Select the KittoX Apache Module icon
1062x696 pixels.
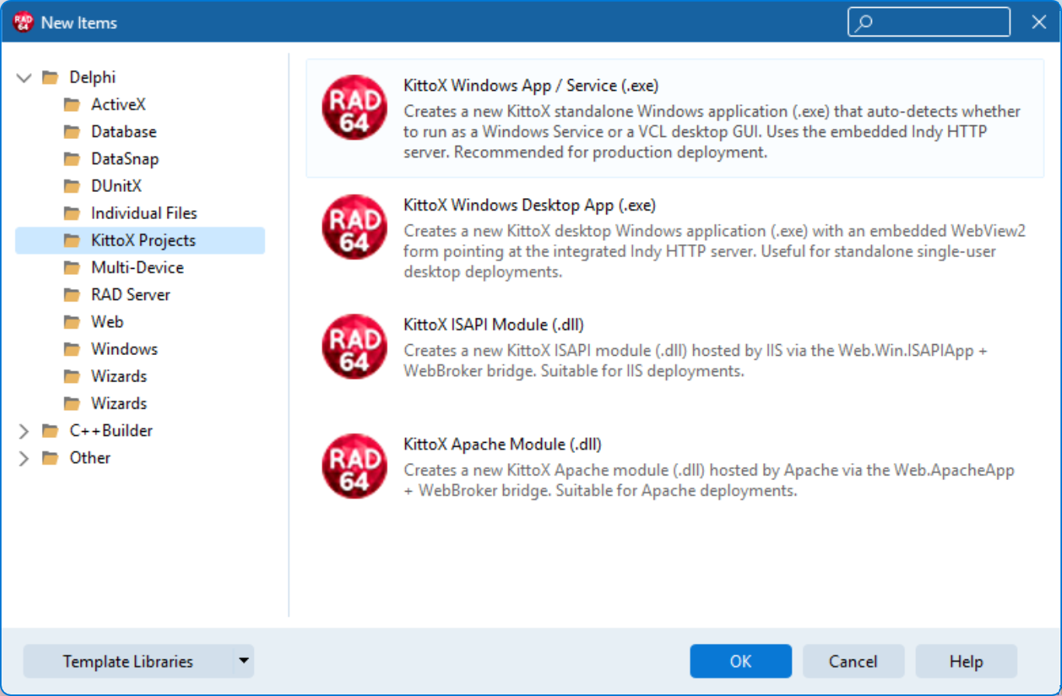click(354, 466)
